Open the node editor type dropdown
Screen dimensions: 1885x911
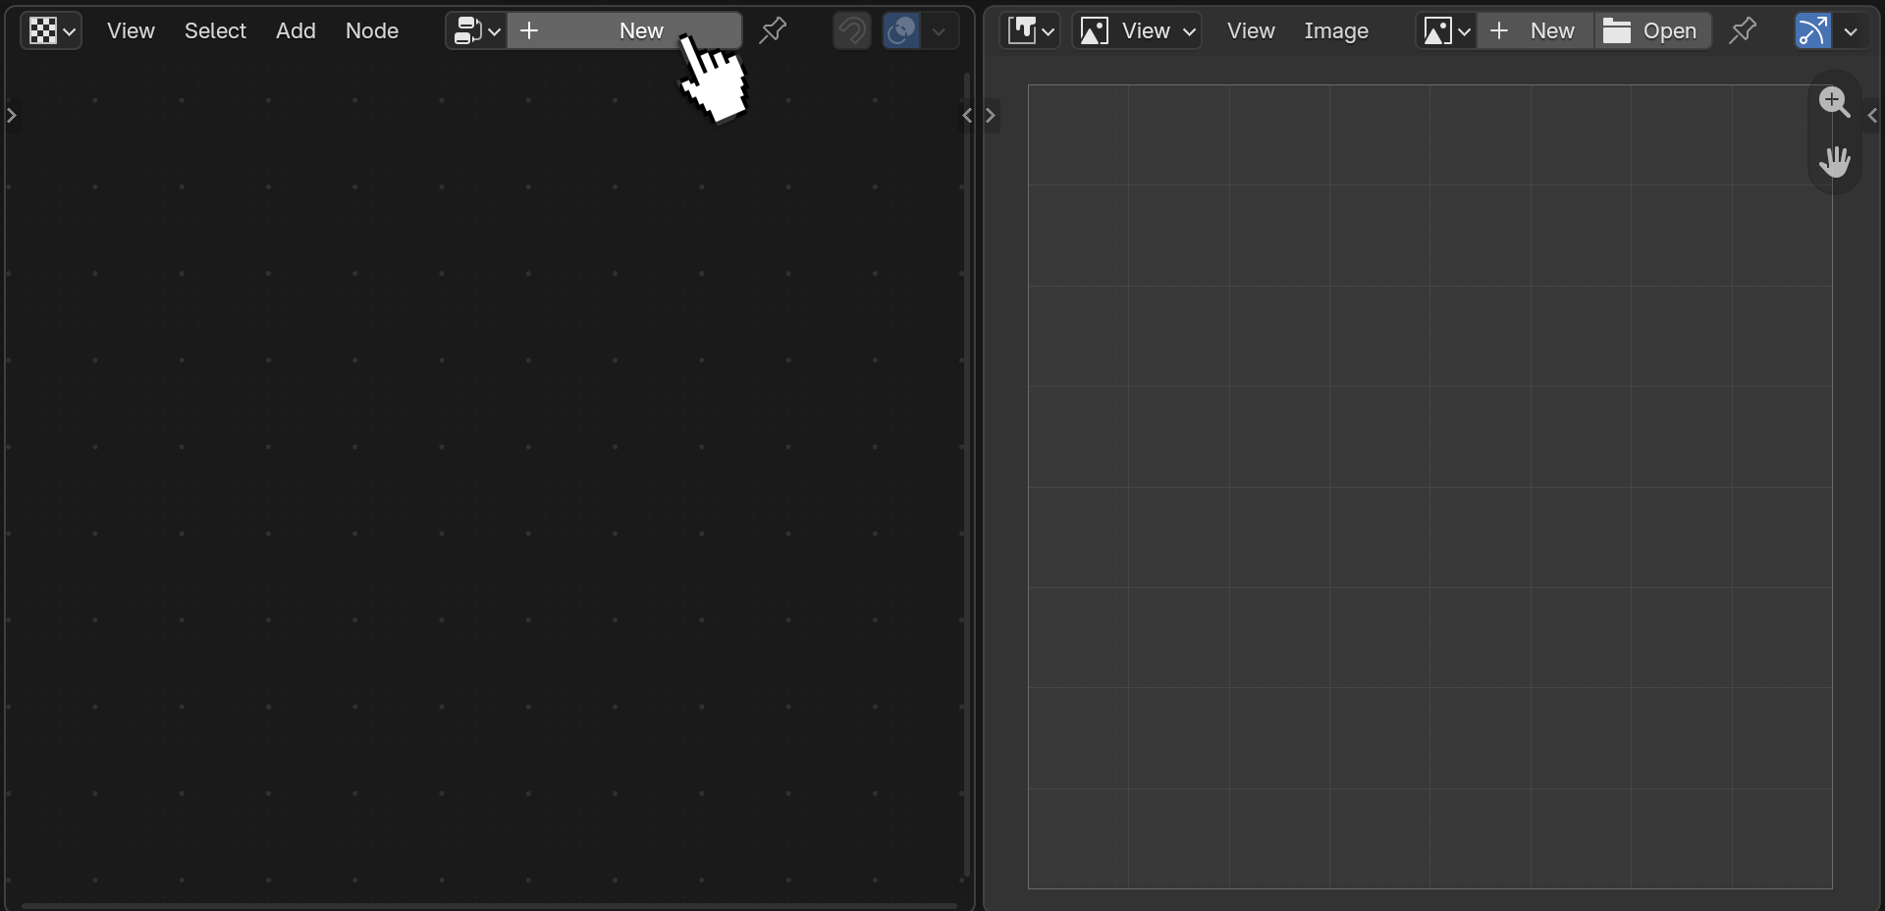(x=51, y=31)
